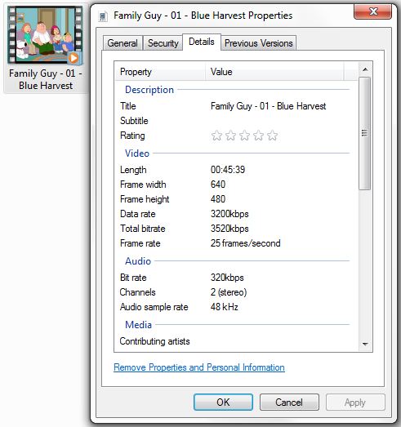
Task: Select the Length value 00:45:39
Action: coord(228,170)
